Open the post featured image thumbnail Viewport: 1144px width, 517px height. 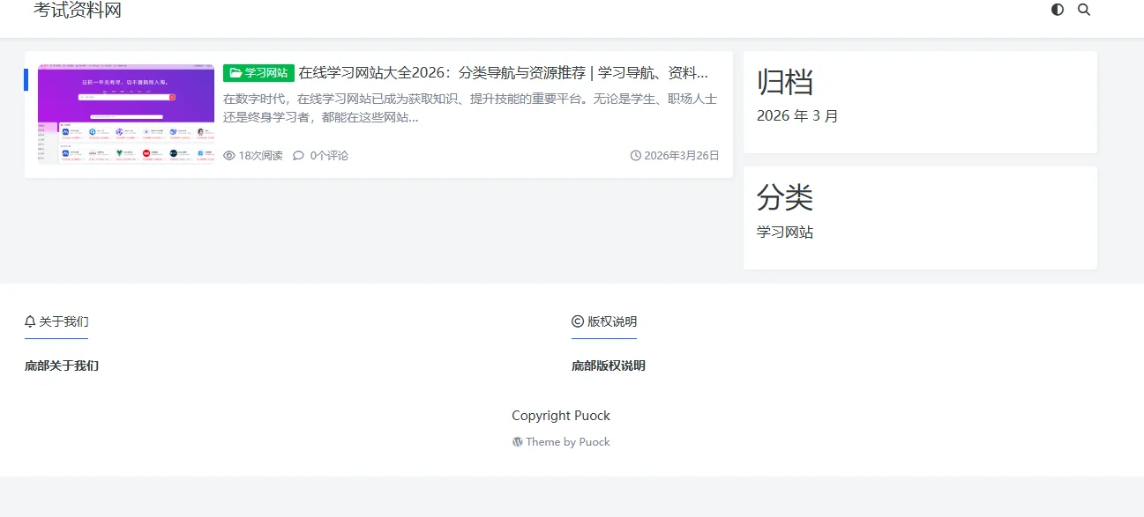124,114
